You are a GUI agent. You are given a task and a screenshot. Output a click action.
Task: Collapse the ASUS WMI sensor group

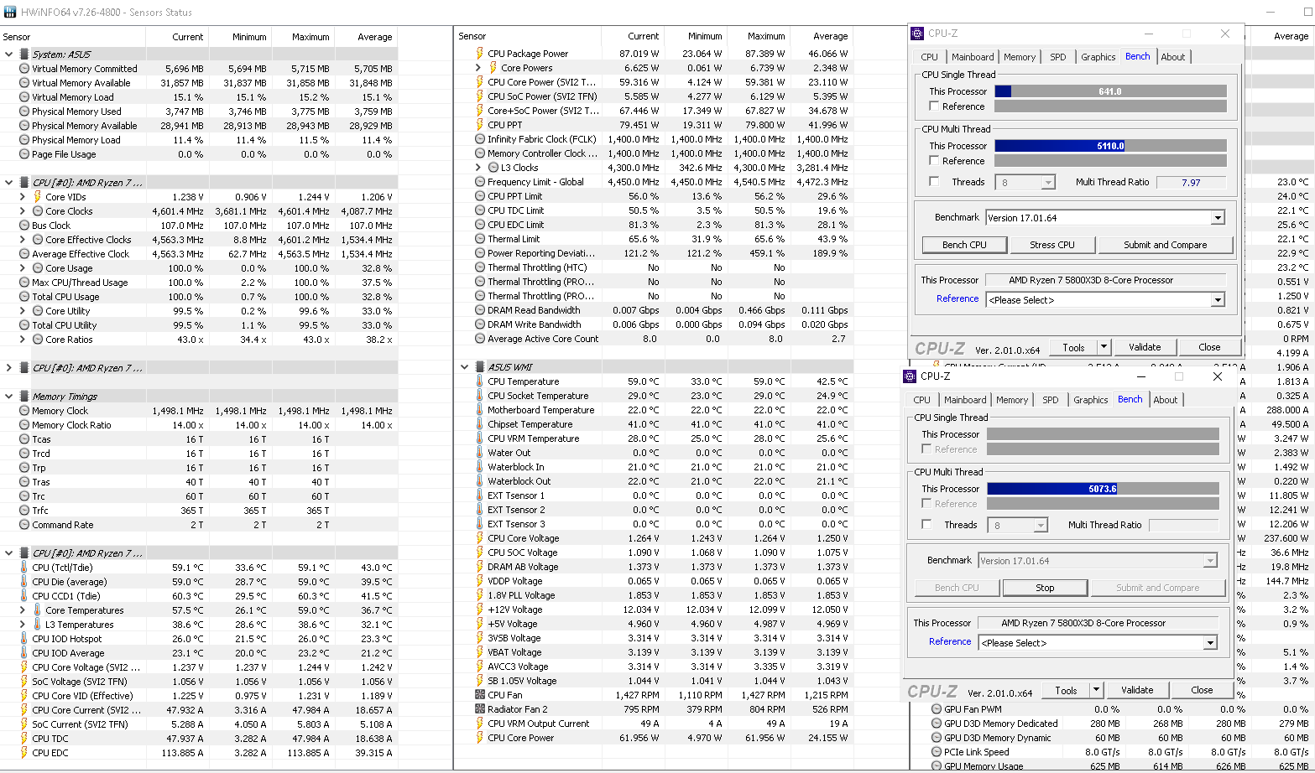point(465,367)
